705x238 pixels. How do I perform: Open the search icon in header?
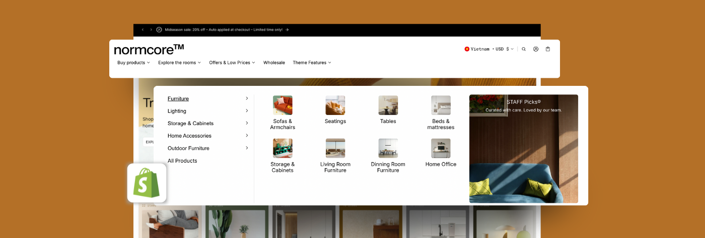coord(524,49)
